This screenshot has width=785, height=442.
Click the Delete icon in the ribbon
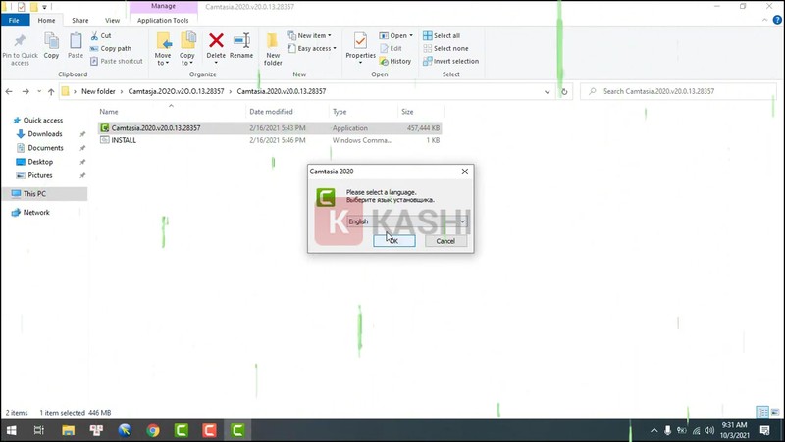(x=216, y=45)
